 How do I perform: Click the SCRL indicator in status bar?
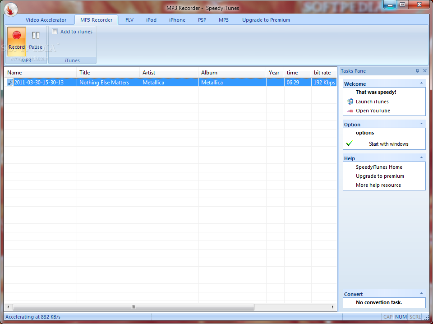point(415,317)
